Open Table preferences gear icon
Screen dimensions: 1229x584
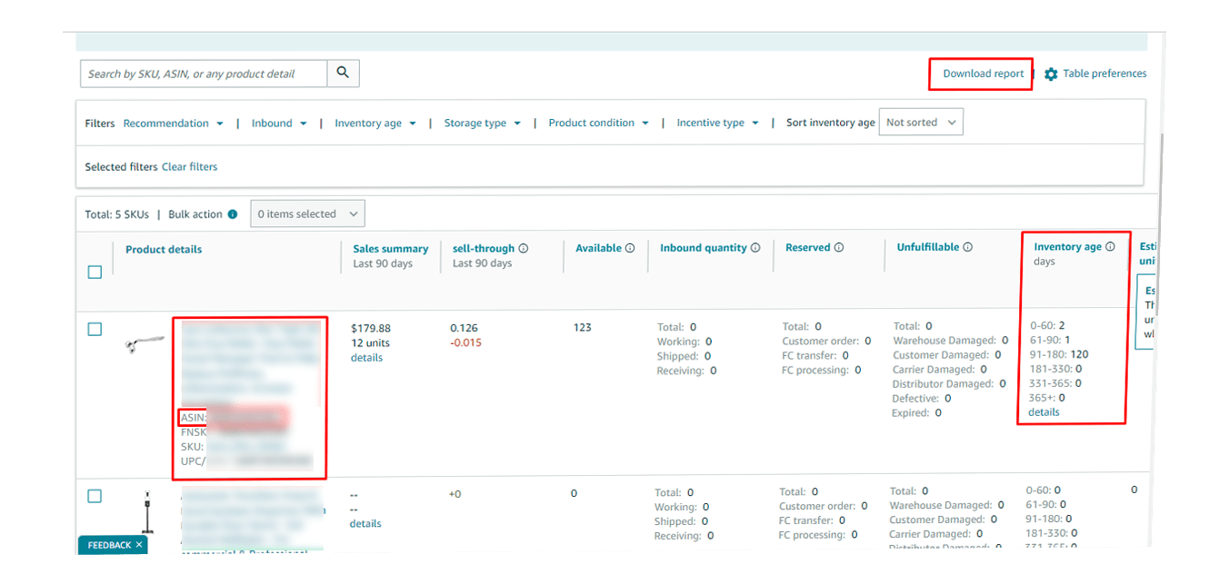[x=1051, y=74]
